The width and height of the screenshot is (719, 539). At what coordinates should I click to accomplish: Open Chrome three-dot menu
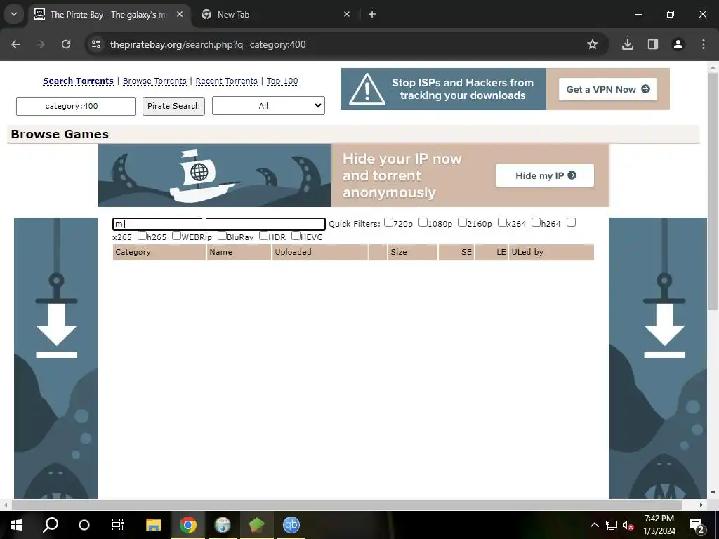(x=704, y=44)
